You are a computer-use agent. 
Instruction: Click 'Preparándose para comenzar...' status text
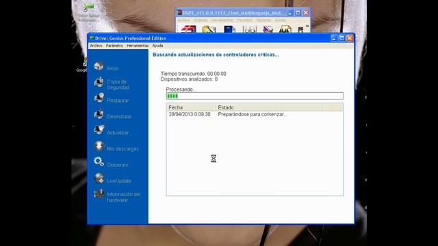click(253, 114)
